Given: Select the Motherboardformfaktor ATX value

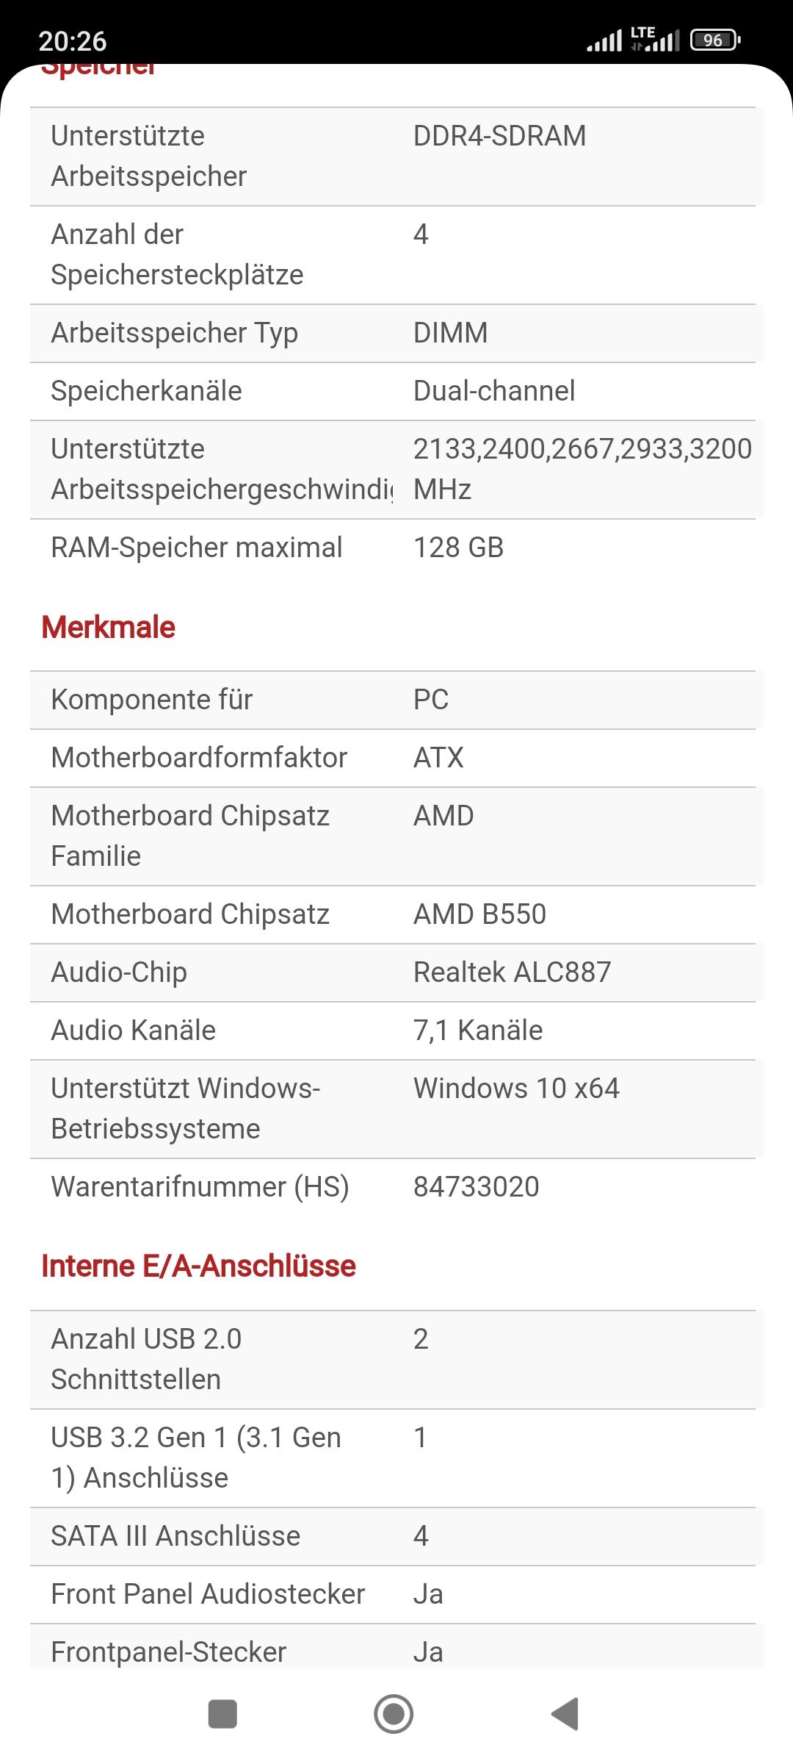Looking at the screenshot, I should (x=438, y=758).
